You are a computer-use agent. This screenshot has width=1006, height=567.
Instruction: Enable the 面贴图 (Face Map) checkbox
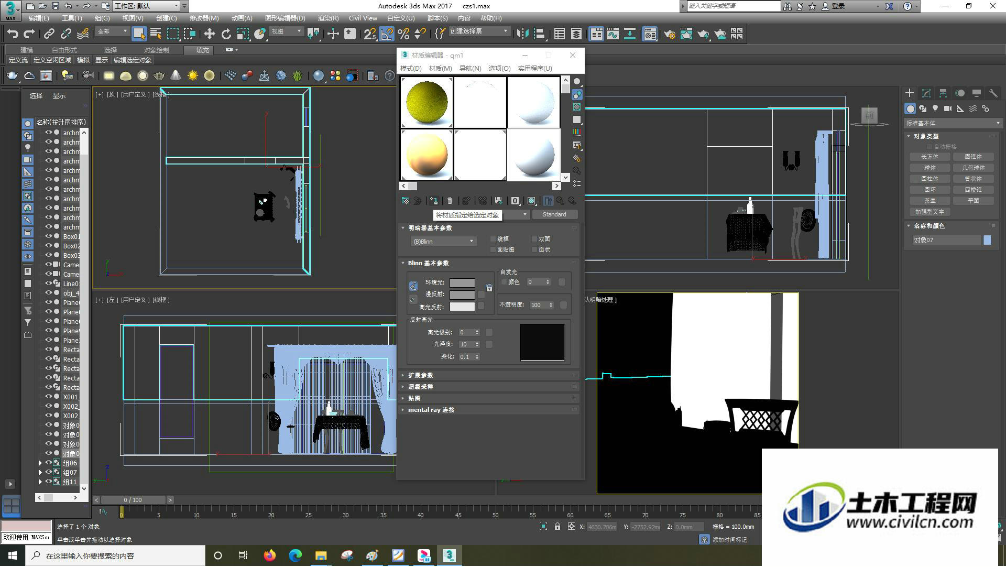click(x=493, y=249)
